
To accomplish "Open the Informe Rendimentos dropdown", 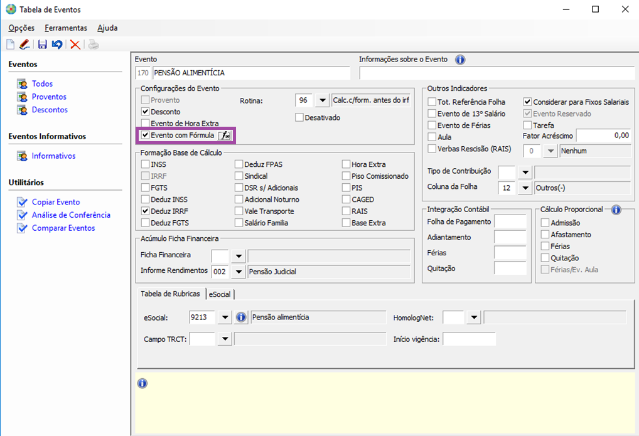I will 239,272.
